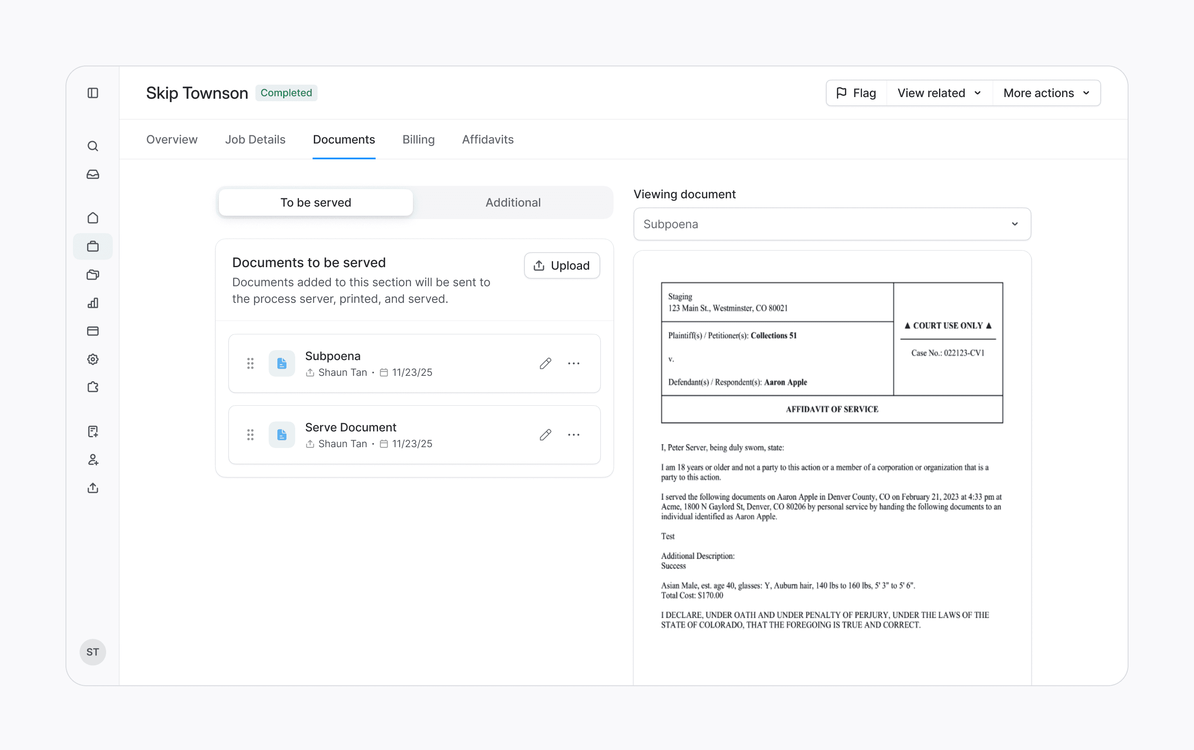Switch to the Billing tab
The width and height of the screenshot is (1194, 750).
point(418,139)
